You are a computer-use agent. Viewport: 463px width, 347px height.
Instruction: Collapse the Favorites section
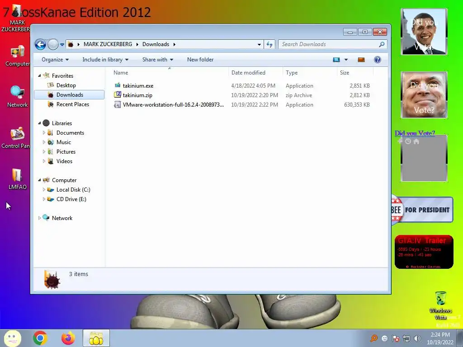point(39,76)
